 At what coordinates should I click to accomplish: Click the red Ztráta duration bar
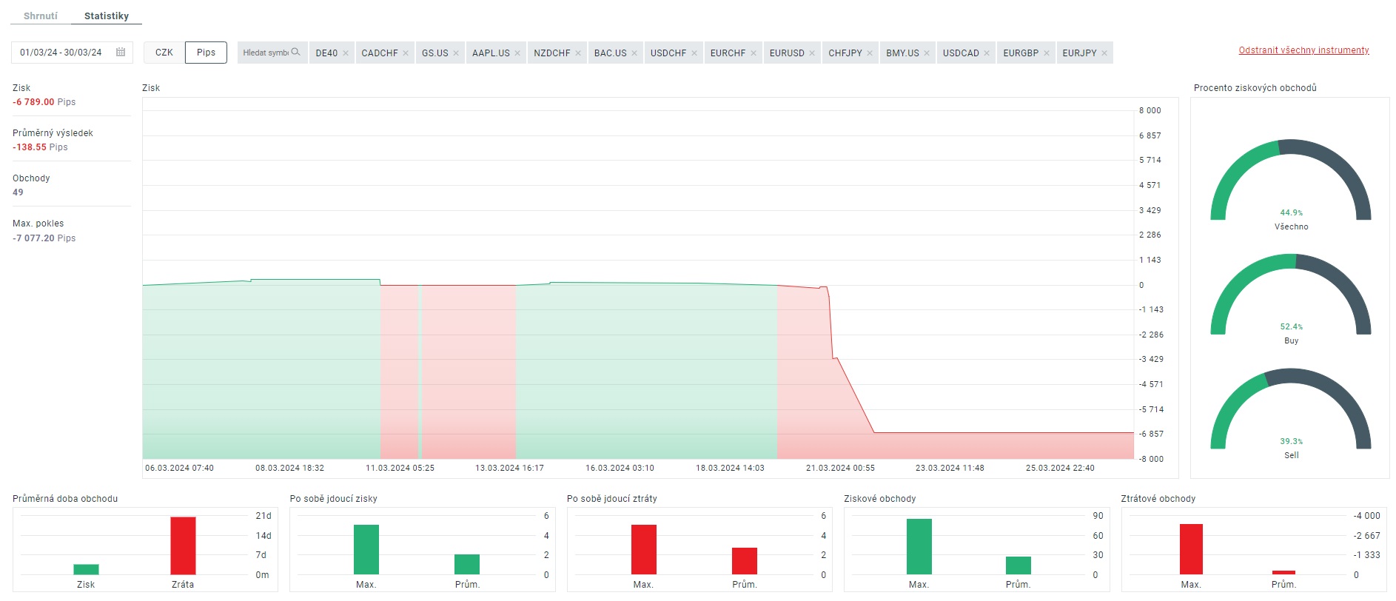click(183, 545)
